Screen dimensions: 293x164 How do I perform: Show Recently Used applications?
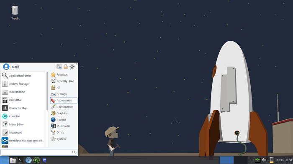click(x=64, y=81)
